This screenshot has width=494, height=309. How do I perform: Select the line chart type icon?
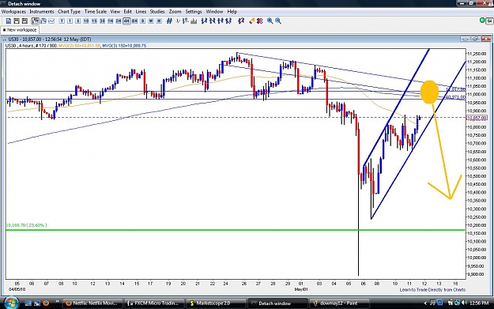pos(51,21)
